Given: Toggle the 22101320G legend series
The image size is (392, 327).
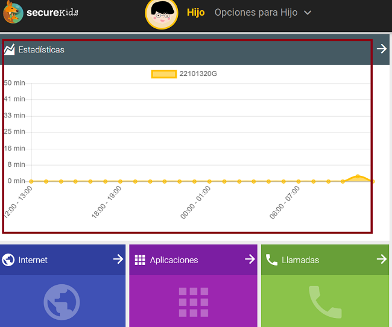Looking at the screenshot, I should click(x=198, y=74).
